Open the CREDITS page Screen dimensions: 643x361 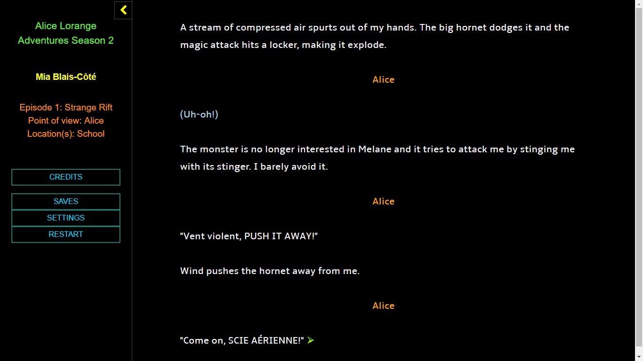pos(66,177)
